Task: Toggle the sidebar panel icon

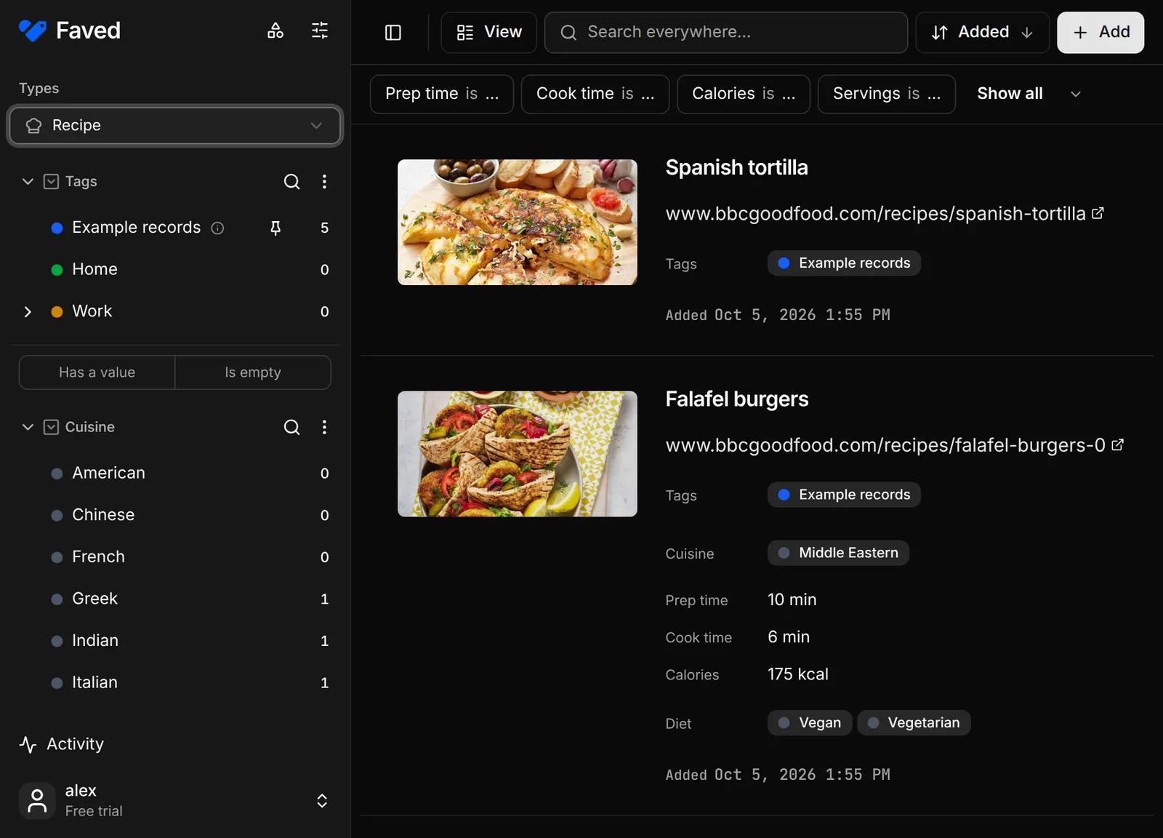Action: (393, 33)
